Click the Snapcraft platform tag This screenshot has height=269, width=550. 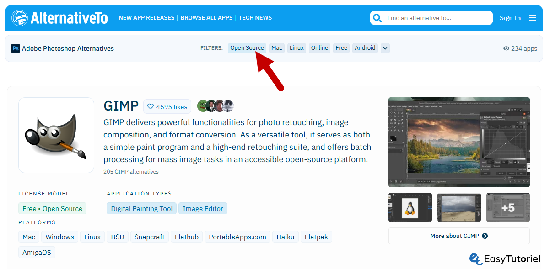pyautogui.click(x=150, y=237)
